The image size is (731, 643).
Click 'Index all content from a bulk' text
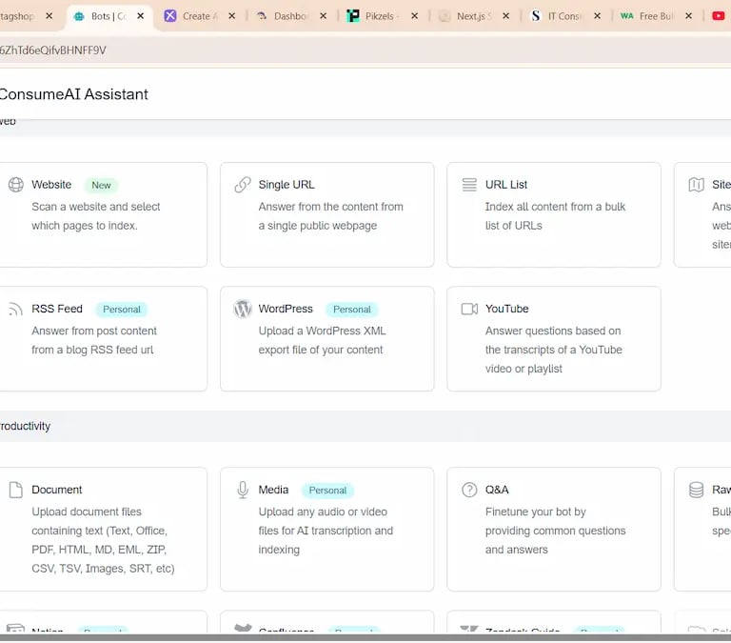[x=555, y=207]
